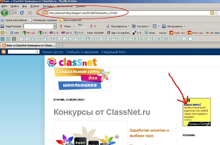Click the '22' toolbar button

pos(33,39)
